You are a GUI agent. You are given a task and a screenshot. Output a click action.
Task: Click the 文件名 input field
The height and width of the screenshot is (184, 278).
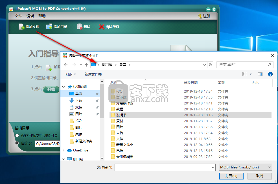point(165,168)
